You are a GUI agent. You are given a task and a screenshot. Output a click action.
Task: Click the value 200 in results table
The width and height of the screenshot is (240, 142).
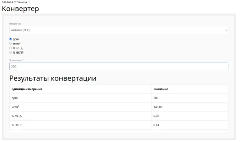click(x=156, y=98)
